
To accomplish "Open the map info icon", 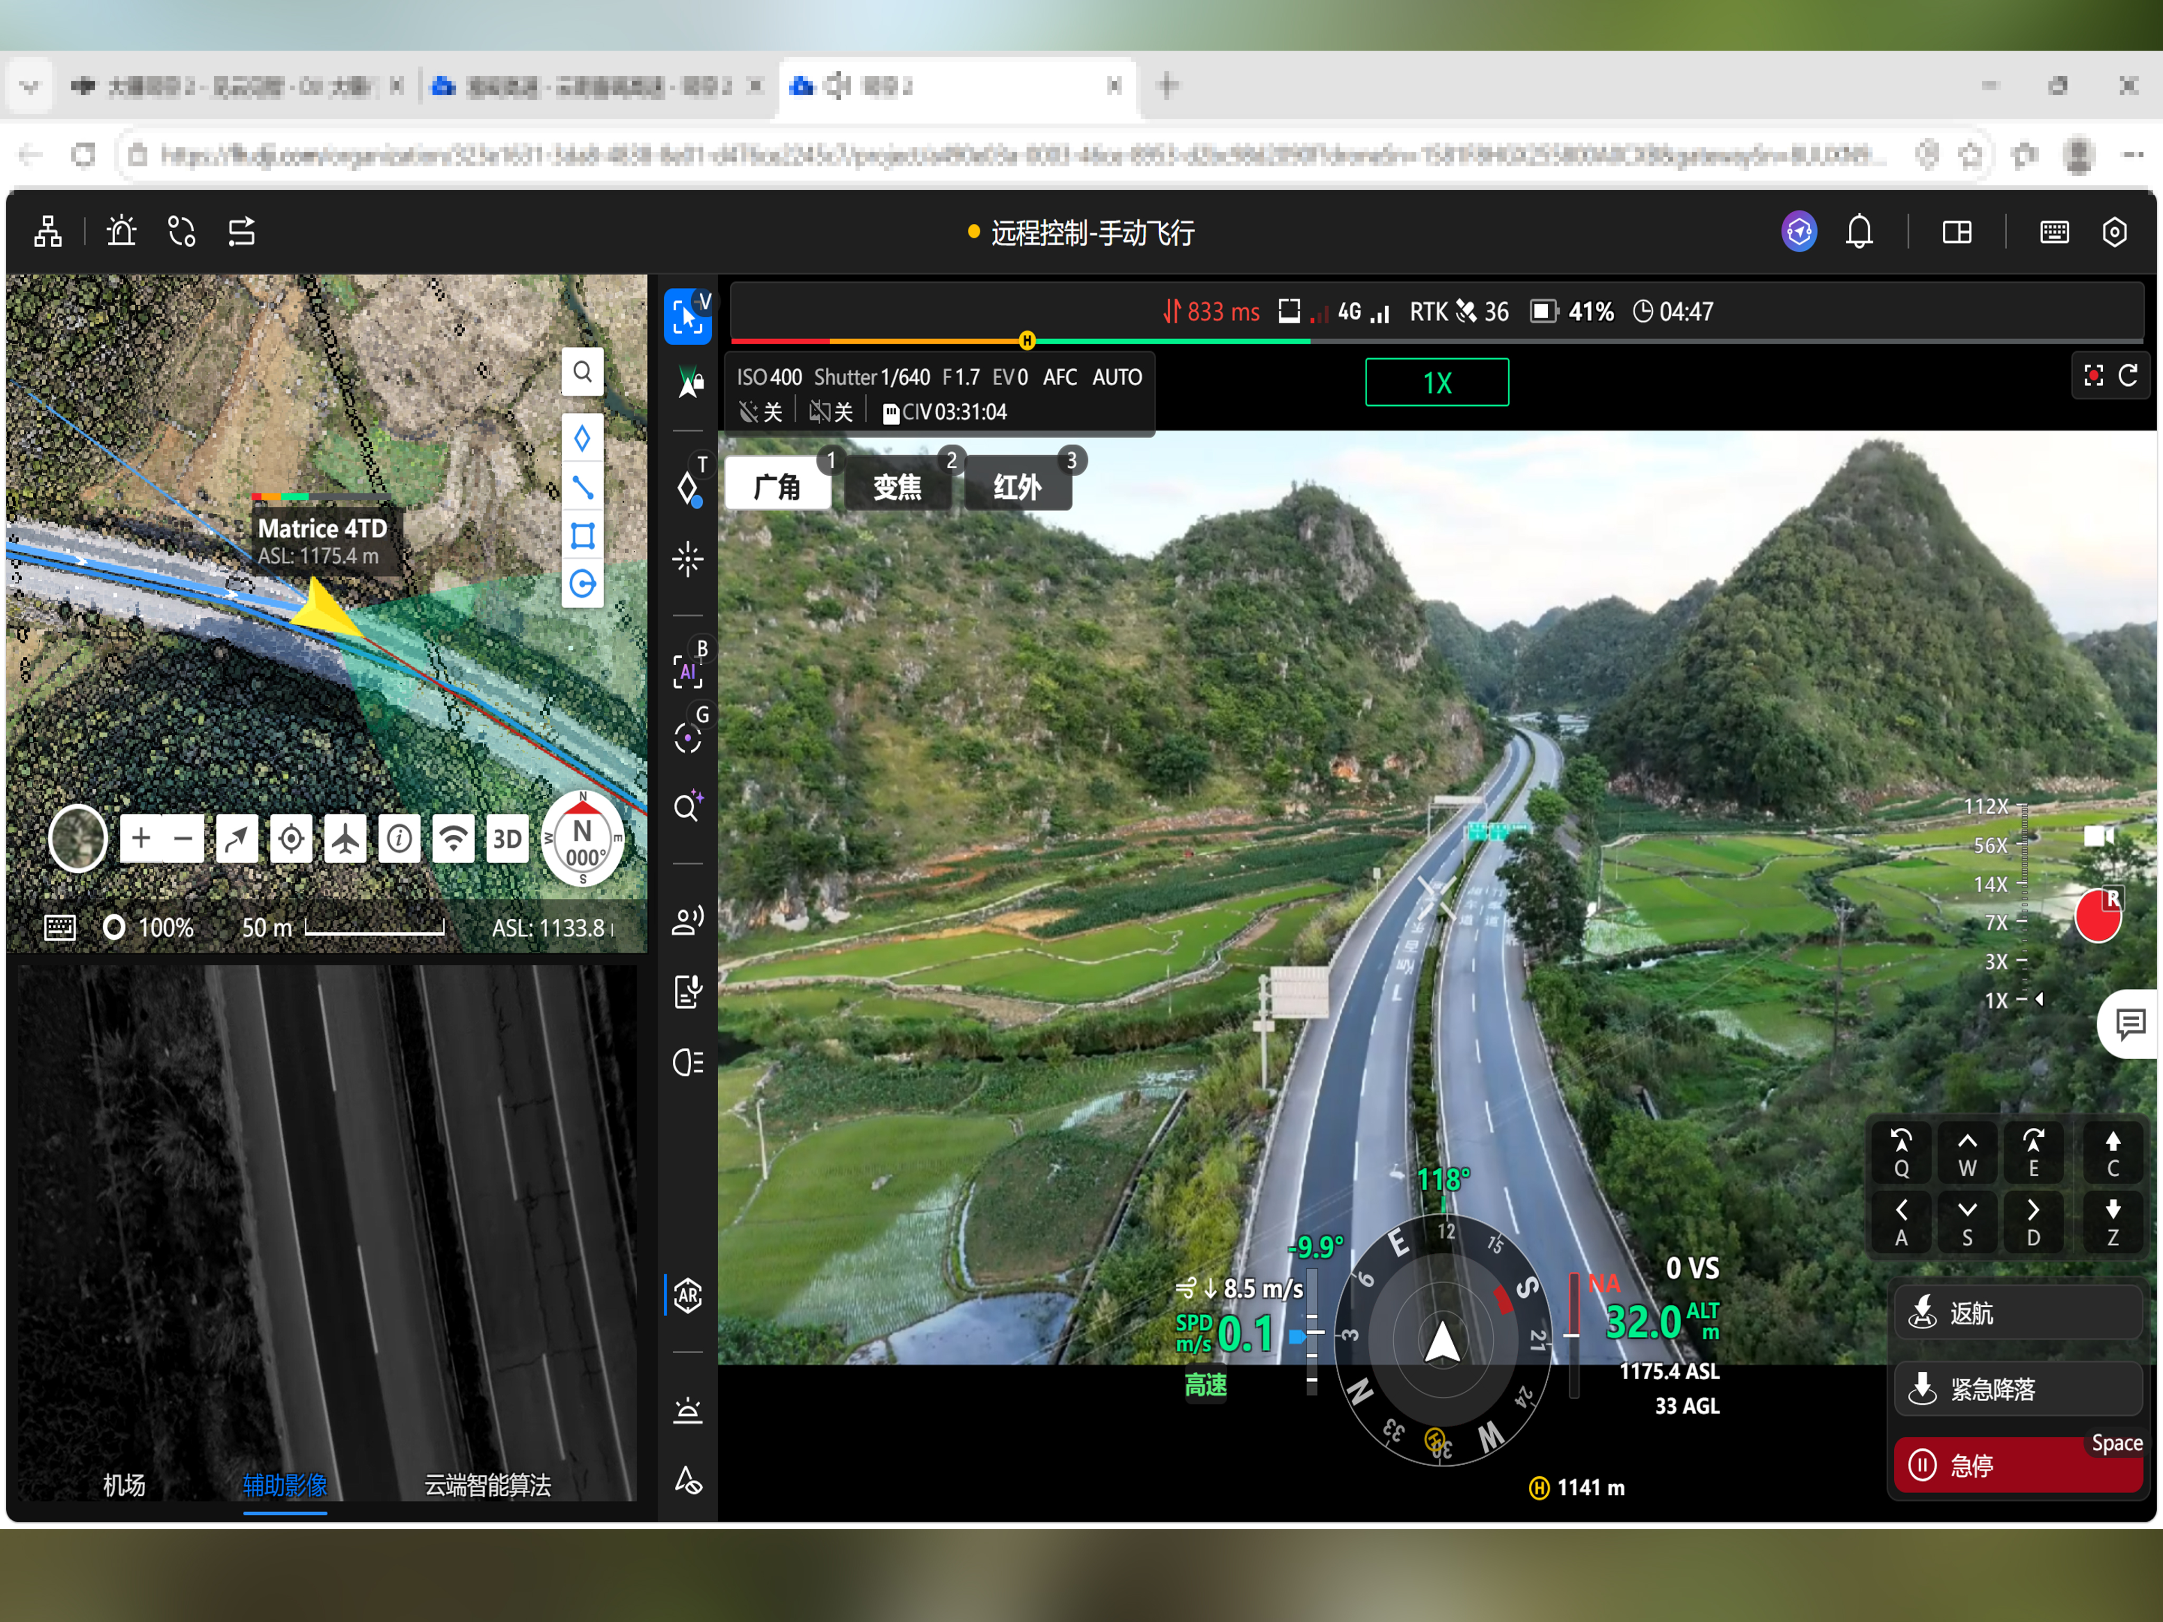I will 399,838.
